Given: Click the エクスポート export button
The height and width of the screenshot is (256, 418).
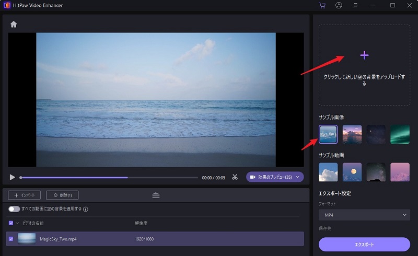Looking at the screenshot, I should coord(364,244).
